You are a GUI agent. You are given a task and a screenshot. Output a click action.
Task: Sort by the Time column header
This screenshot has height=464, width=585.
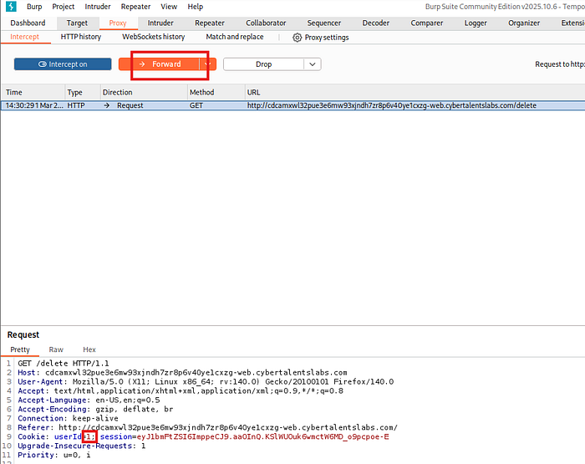tap(33, 92)
